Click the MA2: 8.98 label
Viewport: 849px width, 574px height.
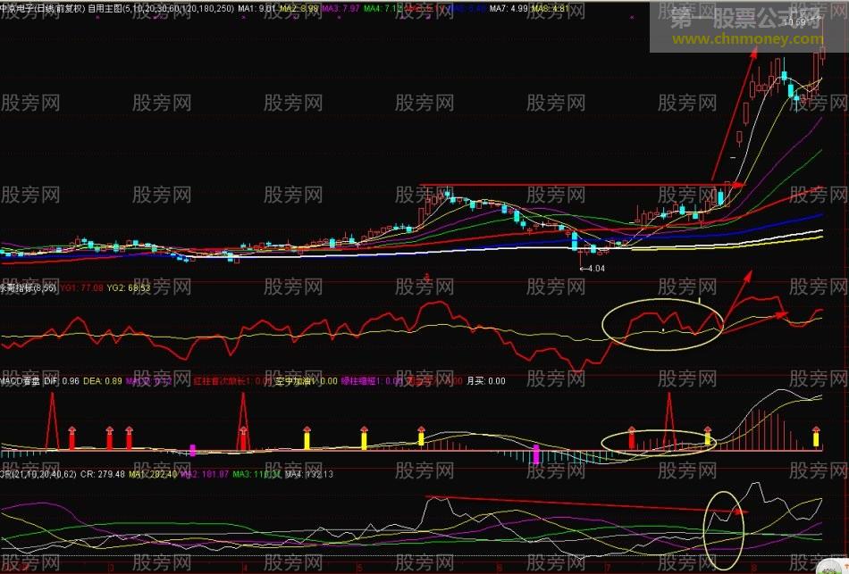[x=298, y=9]
